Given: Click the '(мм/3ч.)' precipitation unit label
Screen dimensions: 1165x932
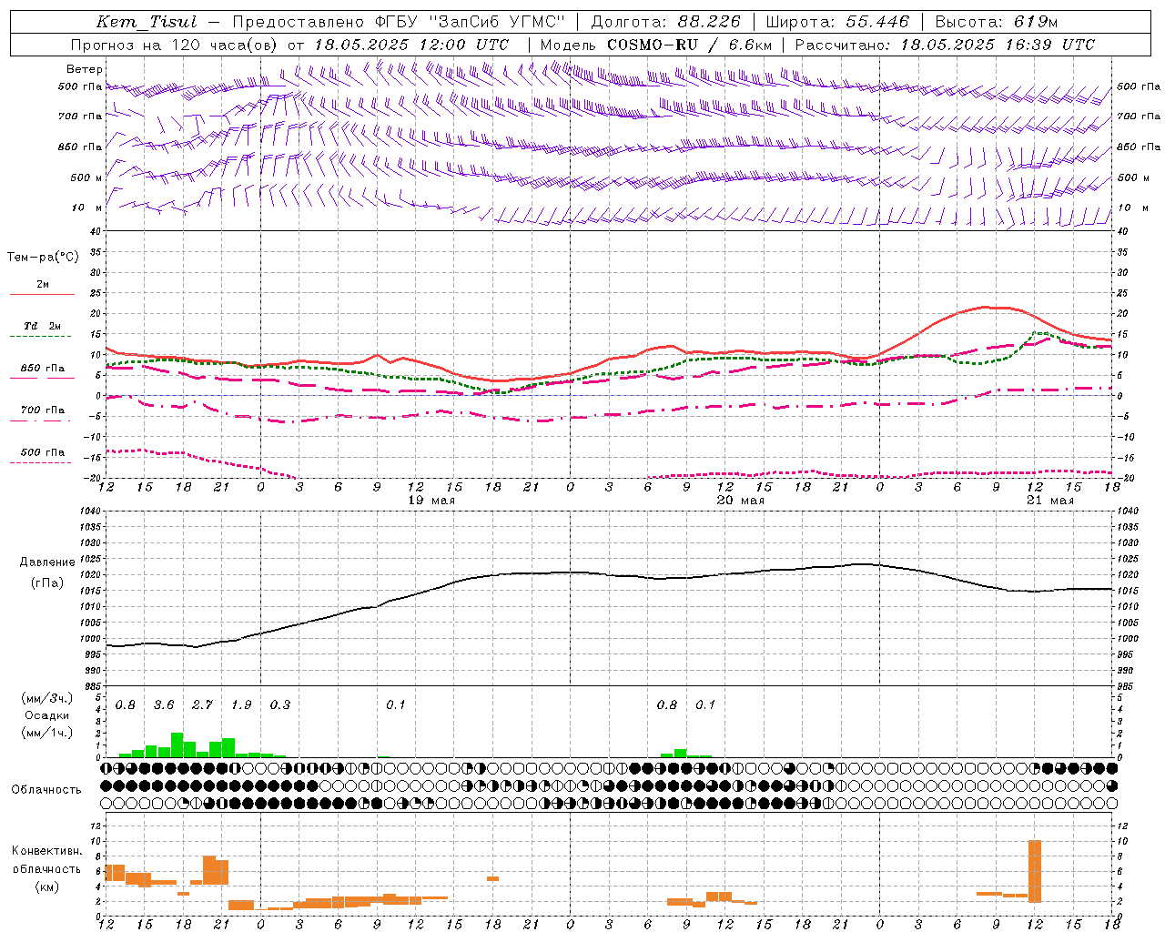Looking at the screenshot, I should (47, 698).
